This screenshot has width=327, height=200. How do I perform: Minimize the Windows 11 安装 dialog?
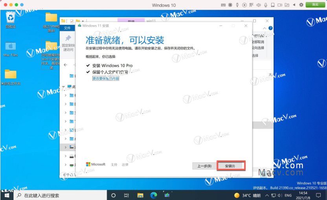(x=220, y=25)
